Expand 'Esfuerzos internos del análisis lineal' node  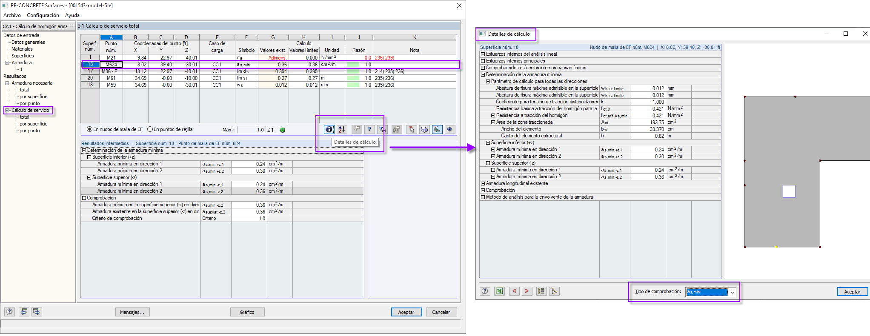click(x=483, y=54)
